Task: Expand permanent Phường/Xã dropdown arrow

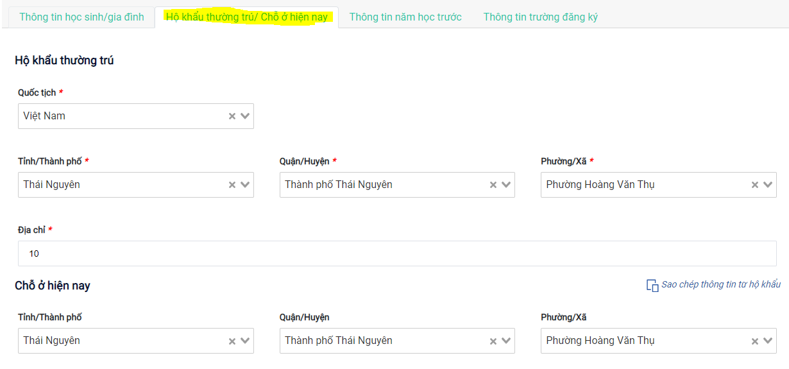Action: click(768, 185)
